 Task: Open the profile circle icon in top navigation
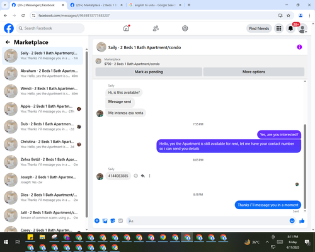[x=185, y=28]
